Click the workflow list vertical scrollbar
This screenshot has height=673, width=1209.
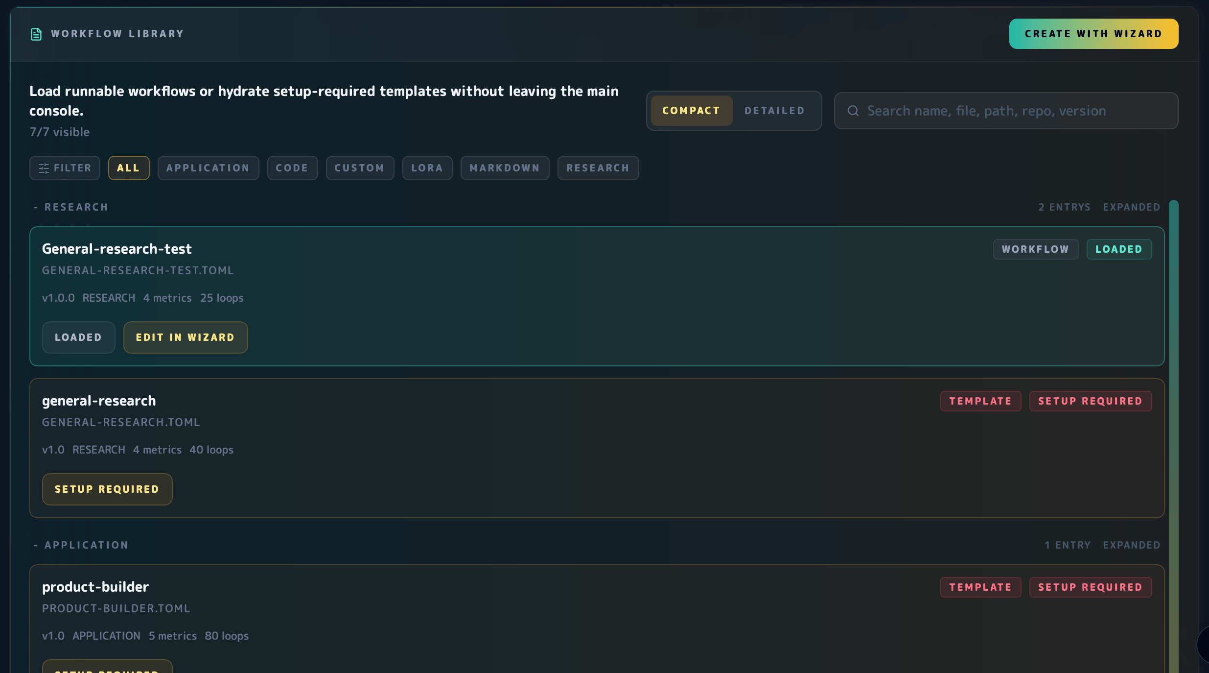pyautogui.click(x=1173, y=436)
